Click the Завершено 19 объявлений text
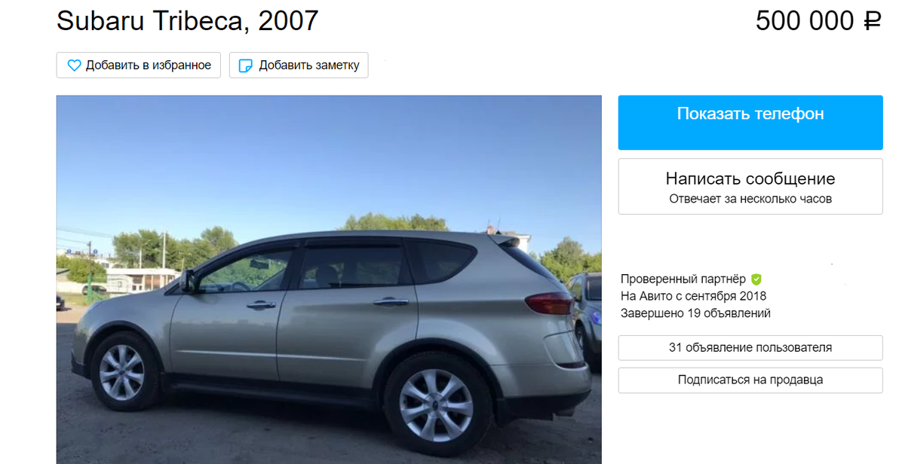905x464 pixels. [695, 313]
